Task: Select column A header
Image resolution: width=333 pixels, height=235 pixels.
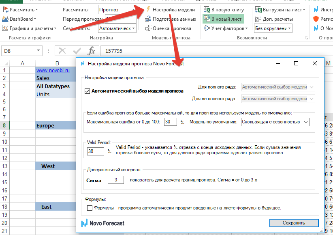Action: click(x=22, y=63)
